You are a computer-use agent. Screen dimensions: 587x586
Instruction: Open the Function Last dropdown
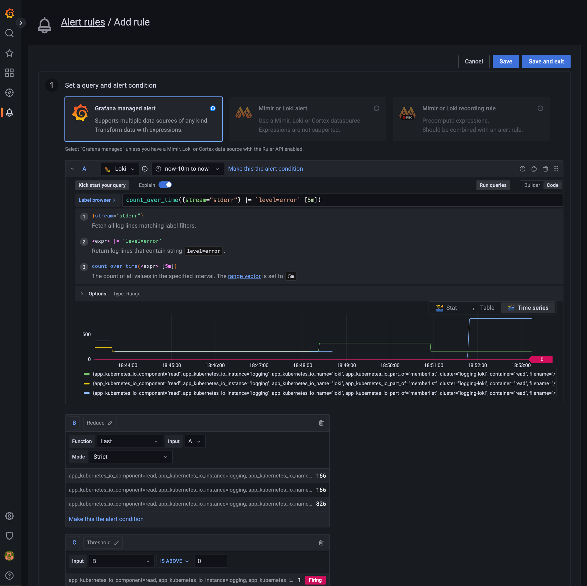pos(130,441)
